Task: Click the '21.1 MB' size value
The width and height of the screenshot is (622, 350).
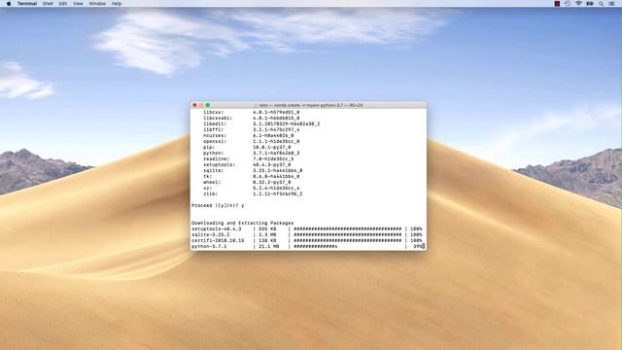Action: [x=268, y=246]
